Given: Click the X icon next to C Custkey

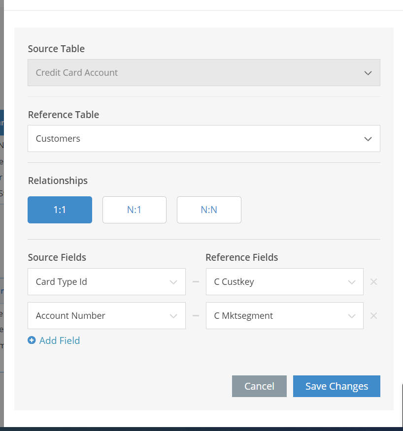Looking at the screenshot, I should pyautogui.click(x=373, y=281).
